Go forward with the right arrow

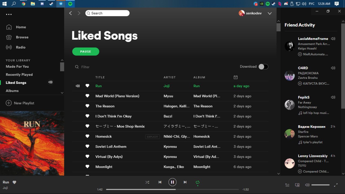79,13
